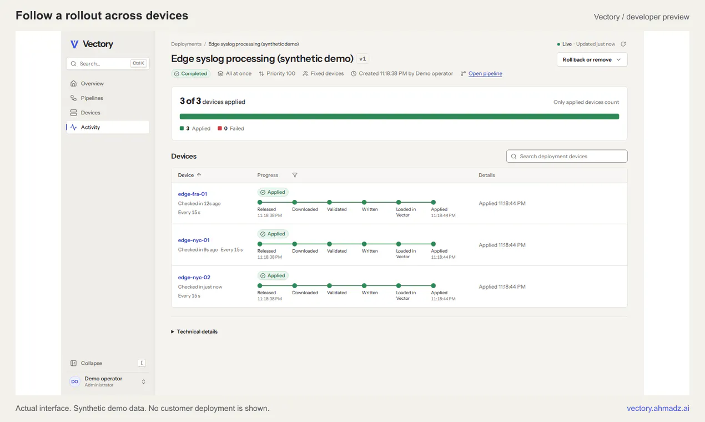Follow the Open pipeline link

[x=485, y=73]
